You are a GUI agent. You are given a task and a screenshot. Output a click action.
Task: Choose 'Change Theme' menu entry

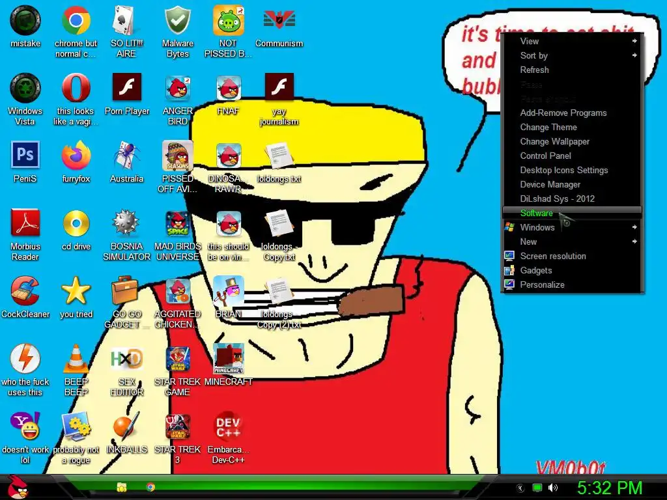tap(572, 127)
